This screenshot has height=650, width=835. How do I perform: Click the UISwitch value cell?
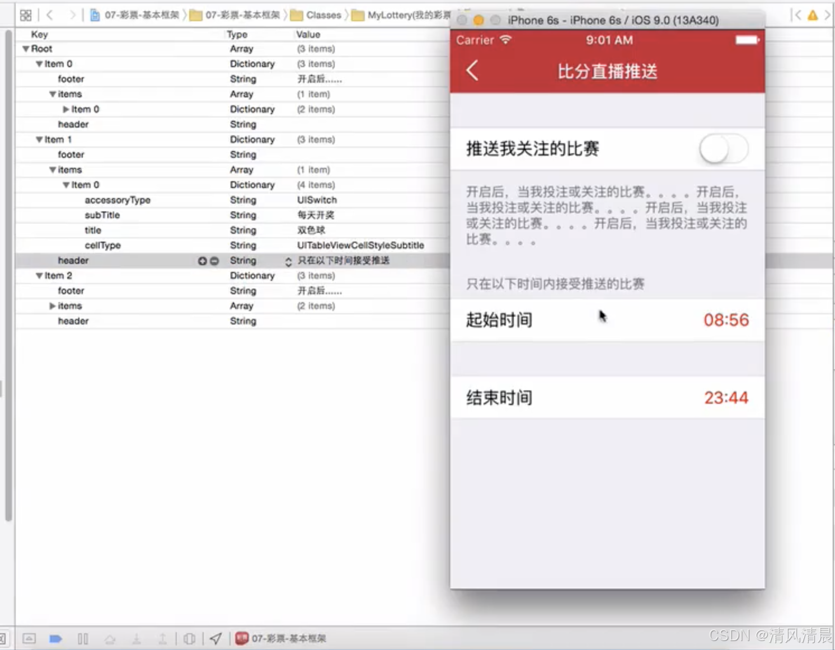pos(317,200)
